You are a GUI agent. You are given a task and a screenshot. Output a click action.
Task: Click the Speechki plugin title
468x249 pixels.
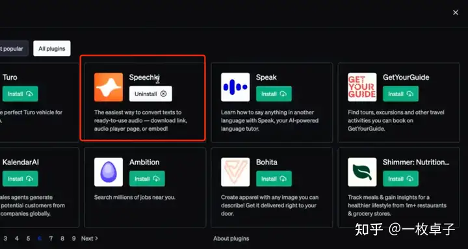pyautogui.click(x=144, y=77)
